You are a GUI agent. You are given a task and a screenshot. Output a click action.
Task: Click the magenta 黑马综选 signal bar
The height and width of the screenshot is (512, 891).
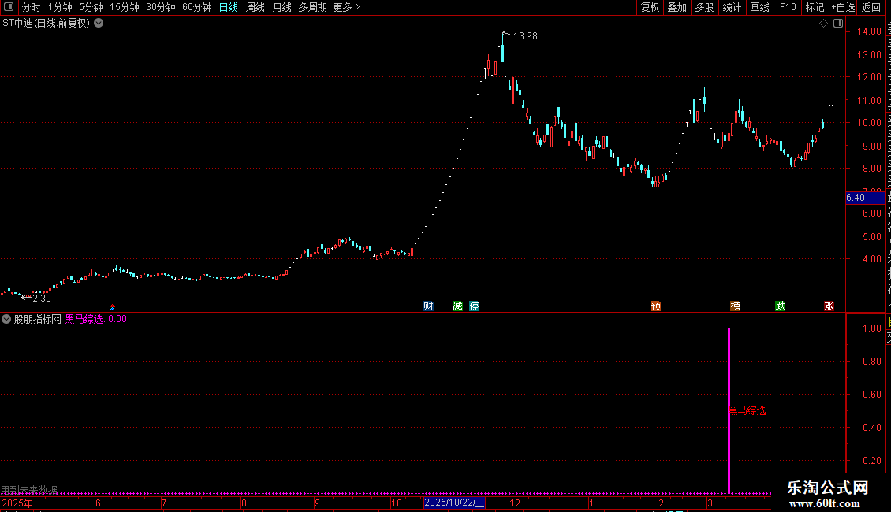(729, 410)
